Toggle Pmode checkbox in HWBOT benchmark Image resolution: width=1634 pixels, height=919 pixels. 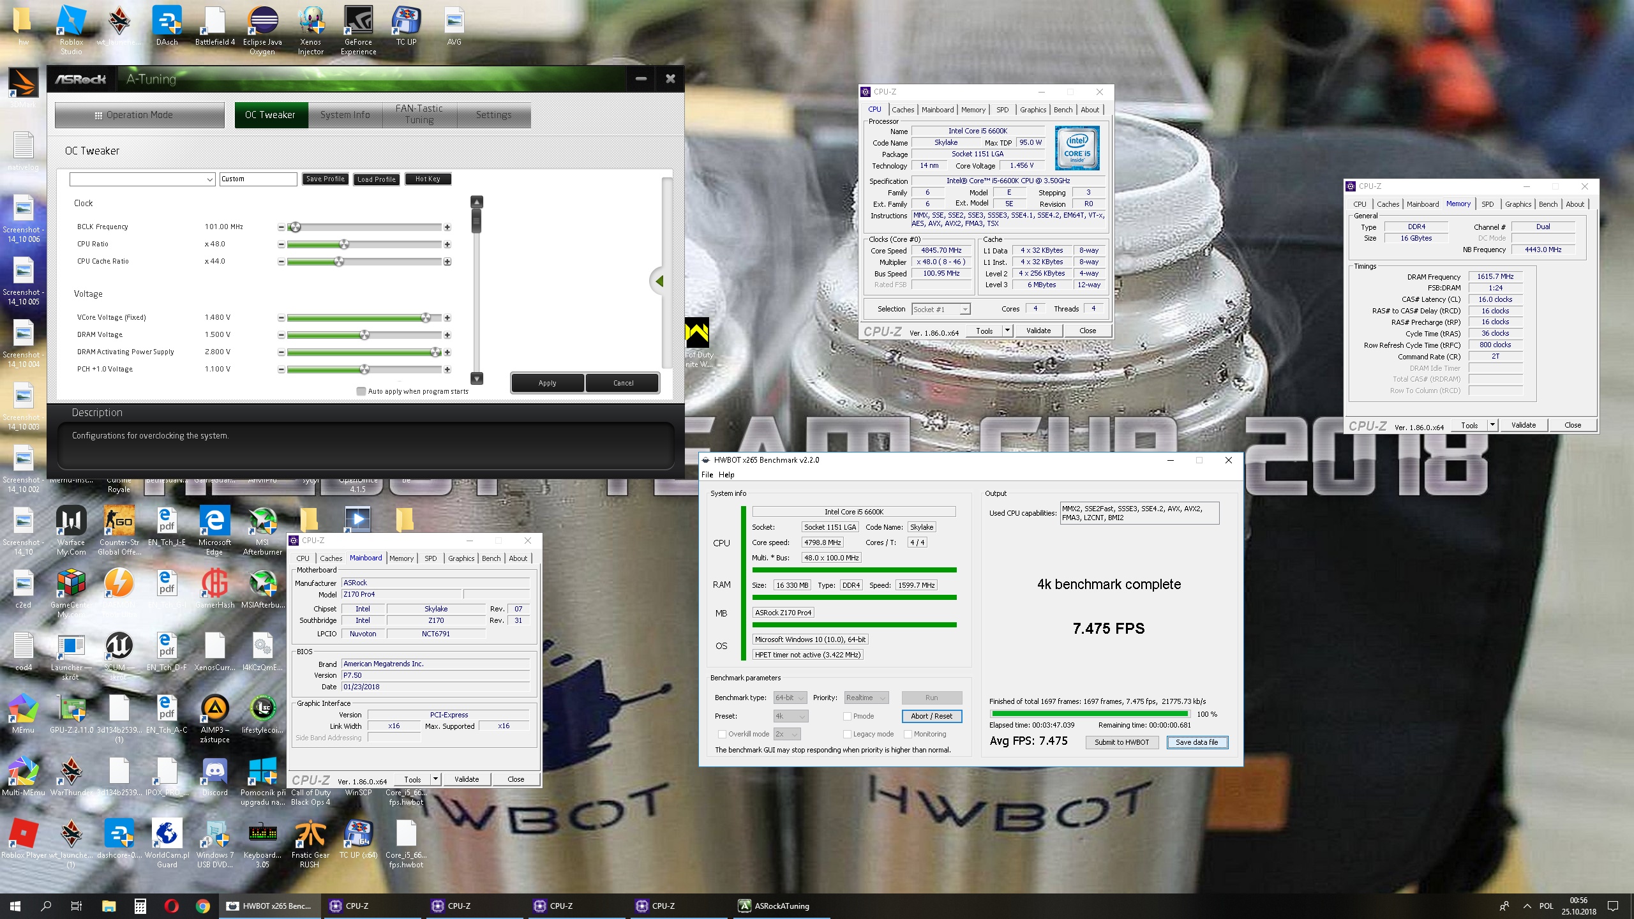[x=848, y=716]
